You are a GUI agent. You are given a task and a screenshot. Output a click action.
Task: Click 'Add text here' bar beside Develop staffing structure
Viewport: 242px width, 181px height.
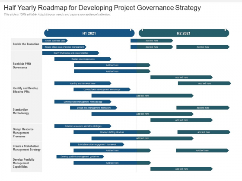[x=204, y=132]
